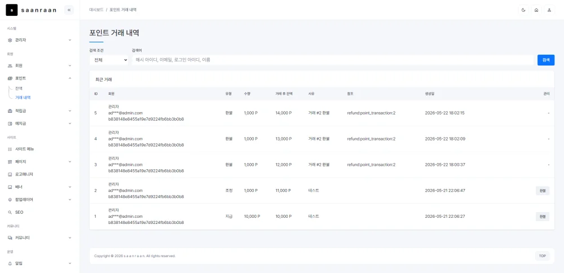Viewport: 564px width, 273px height.
Task: Click 13,000 P balance cell
Action: (x=284, y=139)
